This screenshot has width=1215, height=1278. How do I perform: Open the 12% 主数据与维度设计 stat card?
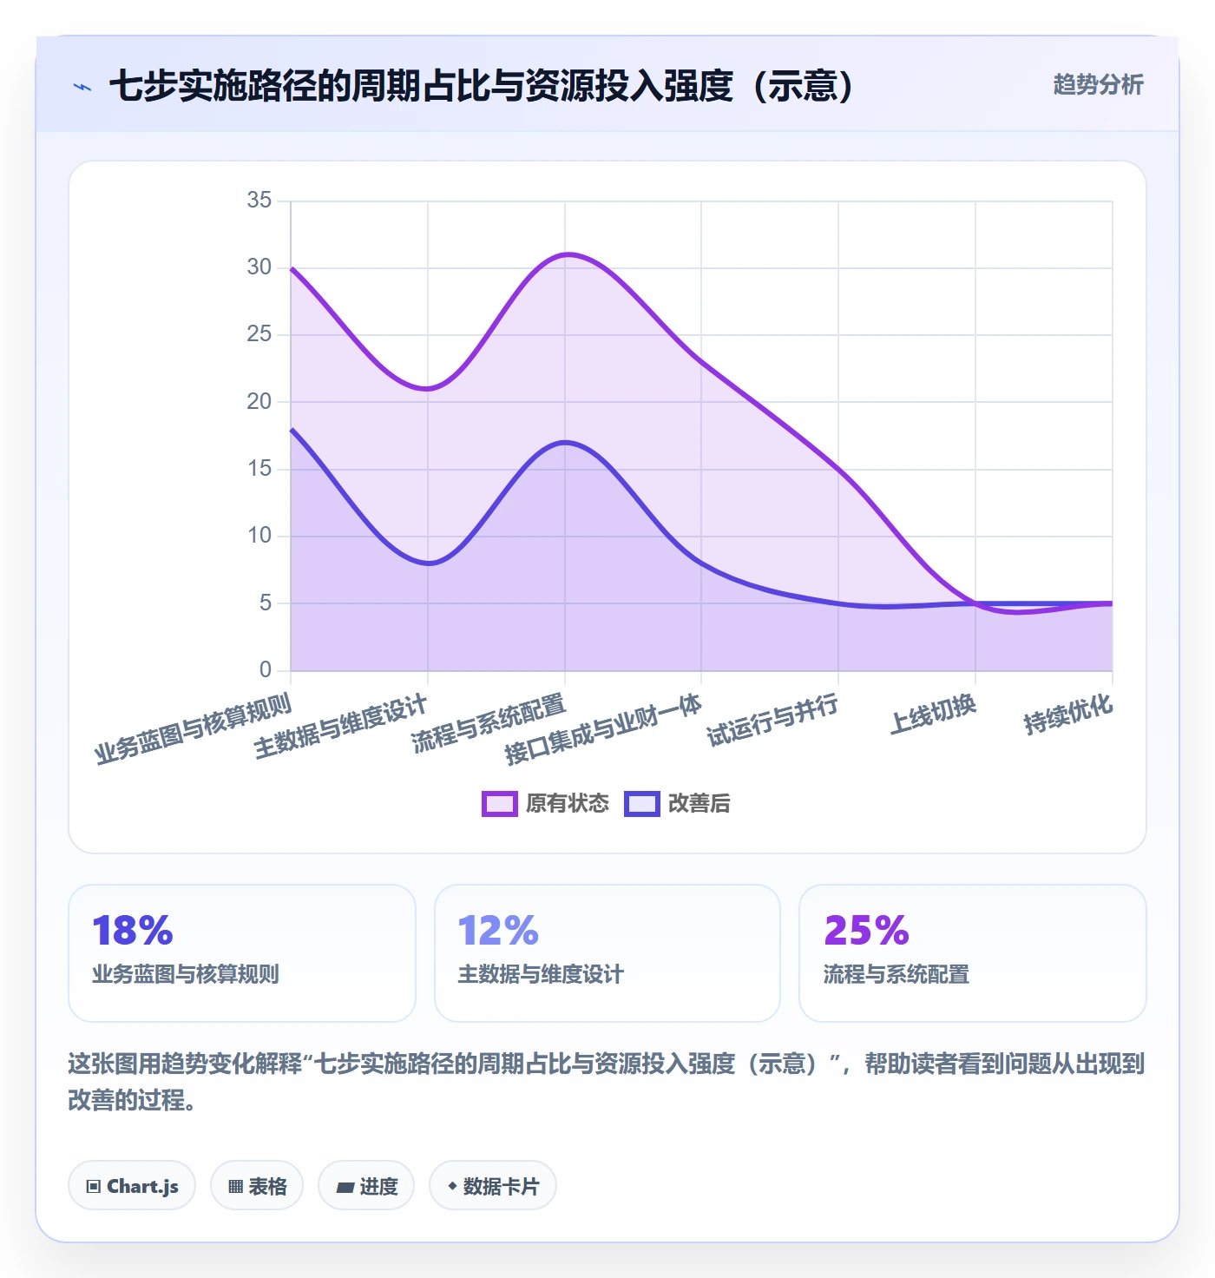pyautogui.click(x=607, y=953)
